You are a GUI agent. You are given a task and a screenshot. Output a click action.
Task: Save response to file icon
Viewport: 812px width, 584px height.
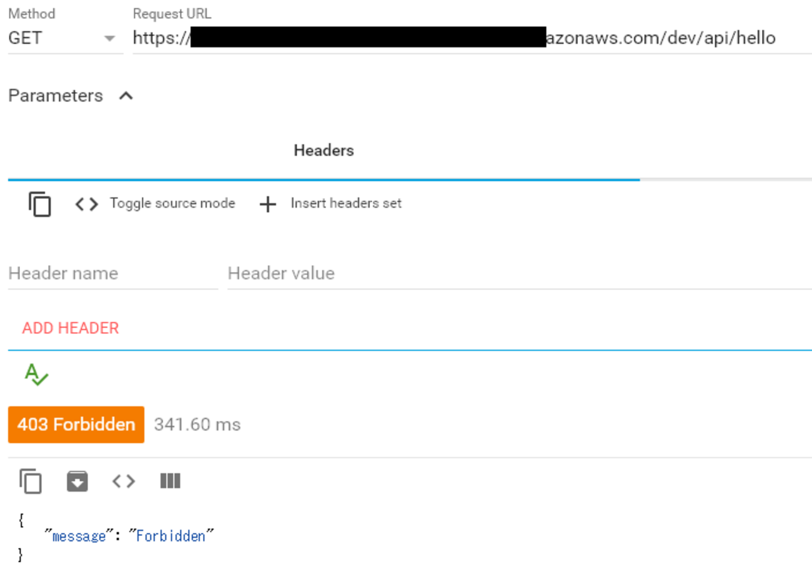(77, 481)
